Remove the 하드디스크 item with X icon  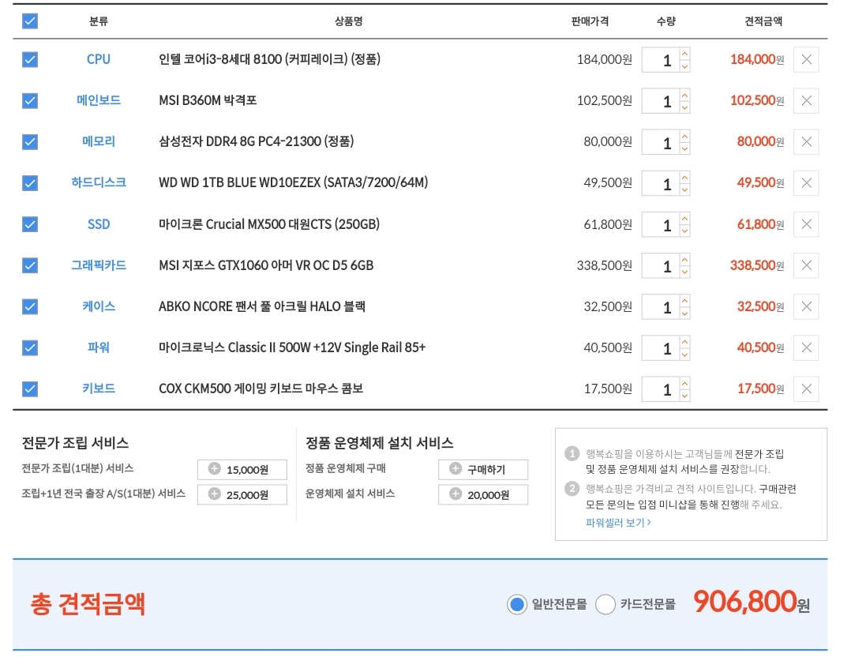point(806,183)
